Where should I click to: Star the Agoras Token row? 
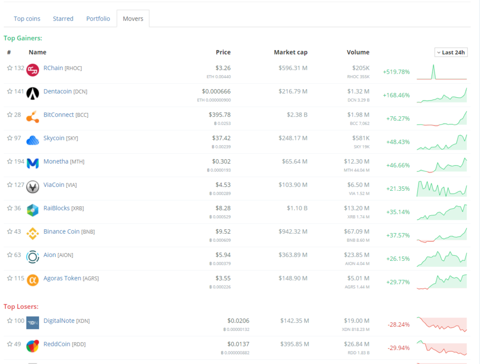click(10, 278)
